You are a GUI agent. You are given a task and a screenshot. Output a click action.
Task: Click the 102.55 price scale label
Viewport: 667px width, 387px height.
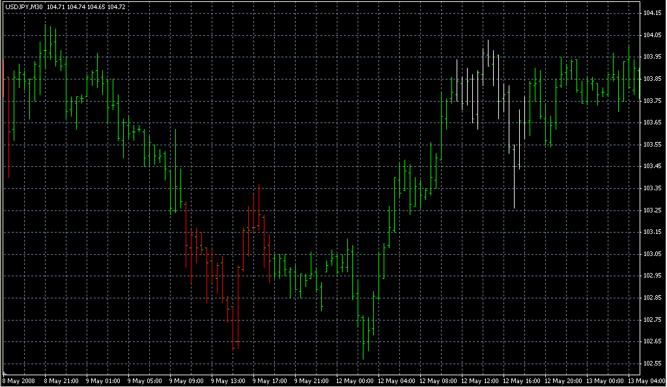tap(652, 364)
